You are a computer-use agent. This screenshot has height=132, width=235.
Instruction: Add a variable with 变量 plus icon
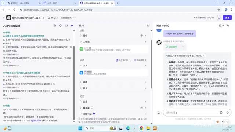pyautogui.click(x=145, y=102)
